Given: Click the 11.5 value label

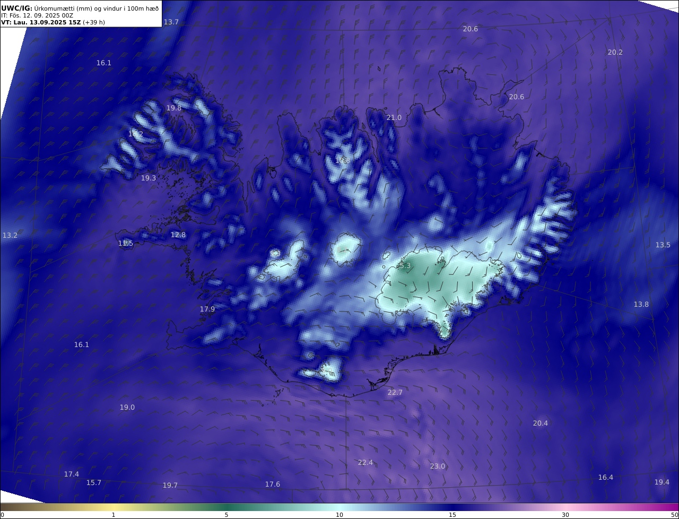Looking at the screenshot, I should [x=126, y=244].
